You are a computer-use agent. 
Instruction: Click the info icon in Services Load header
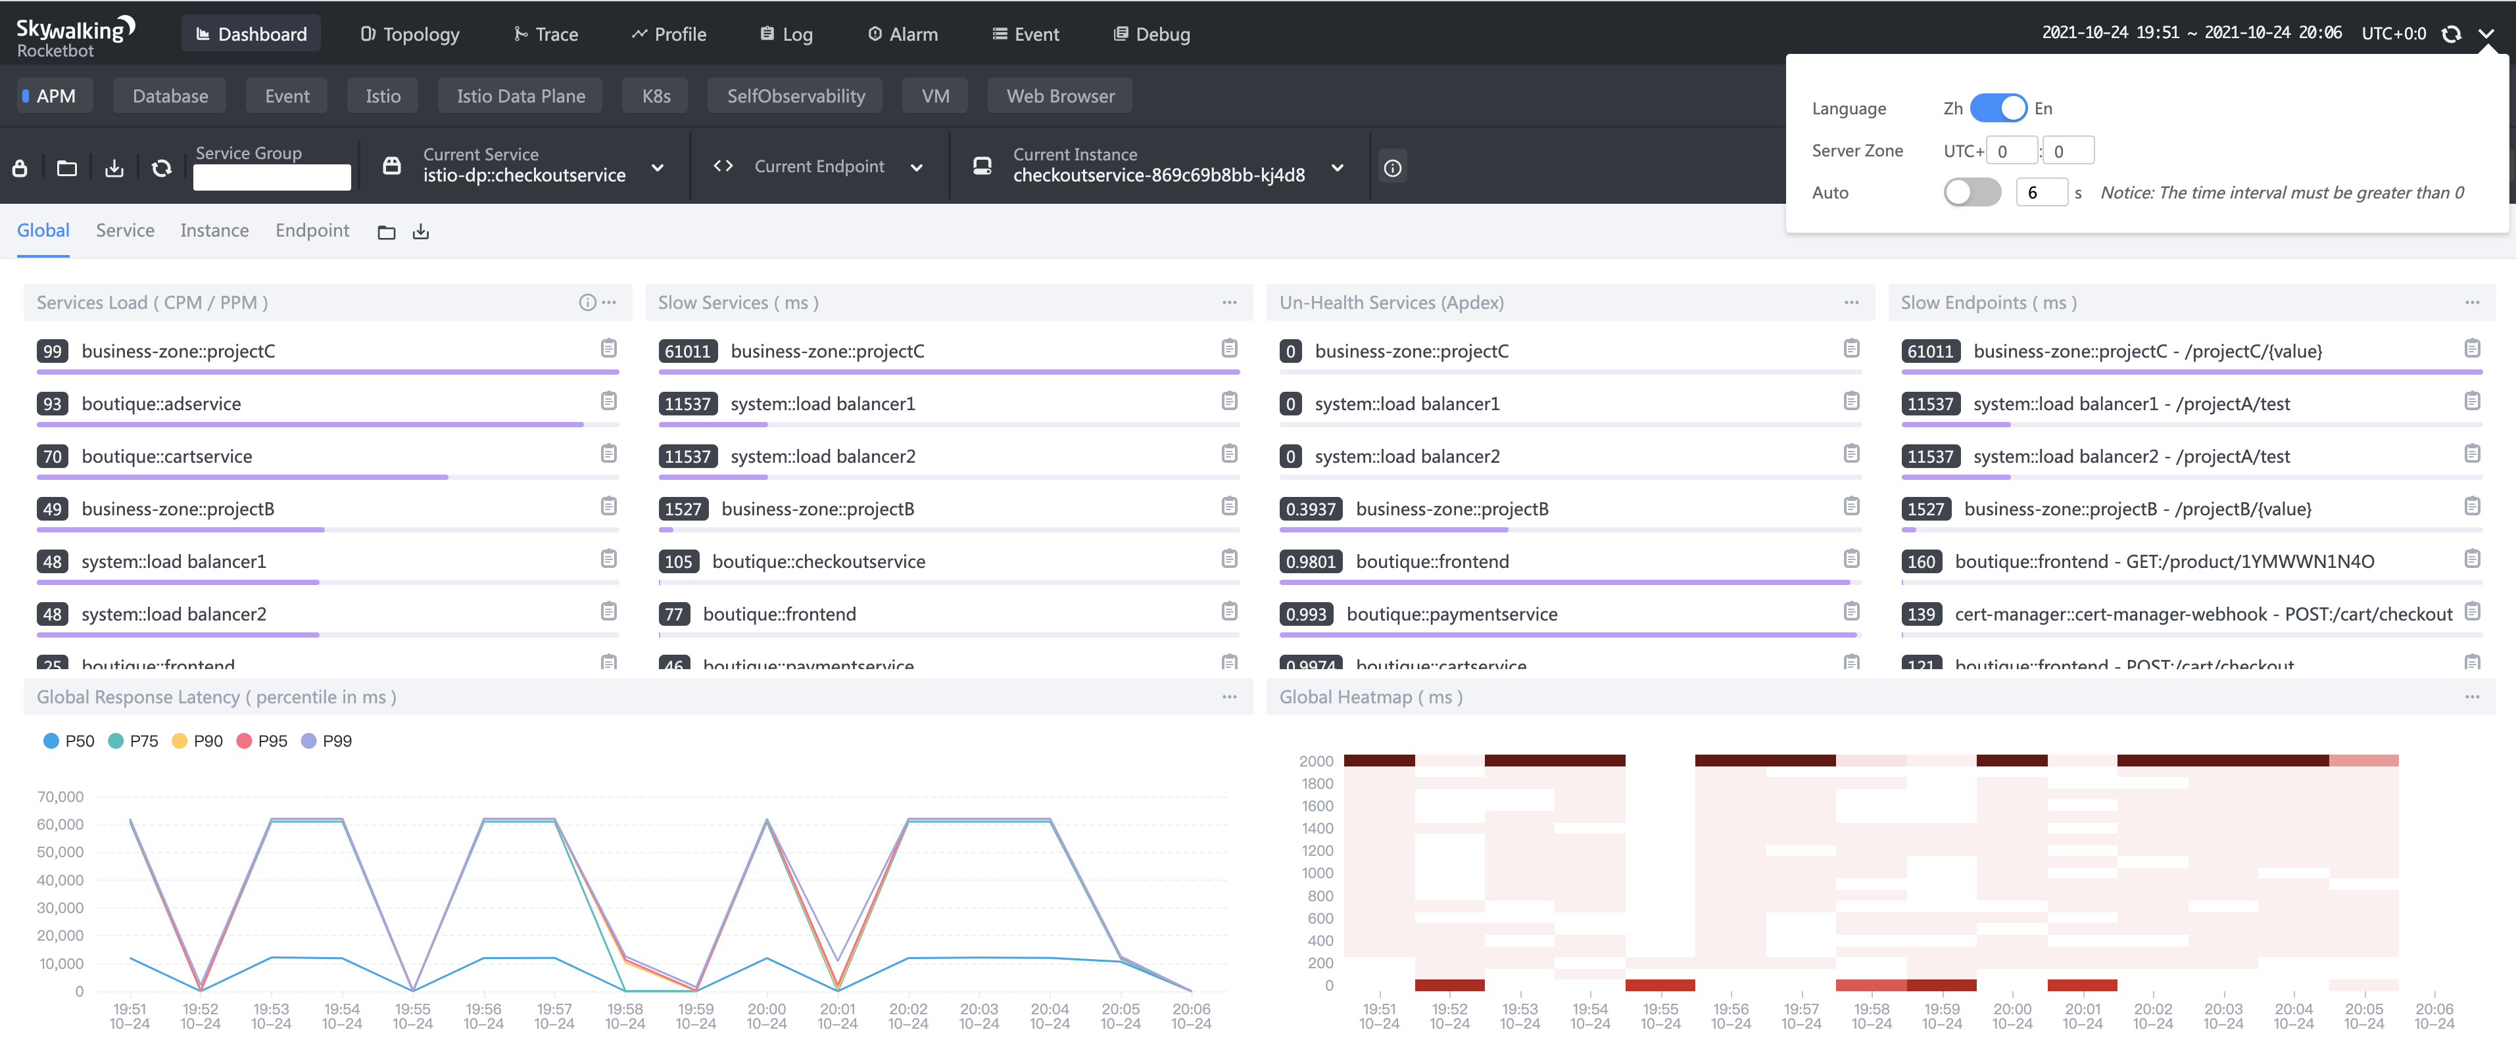click(x=587, y=302)
